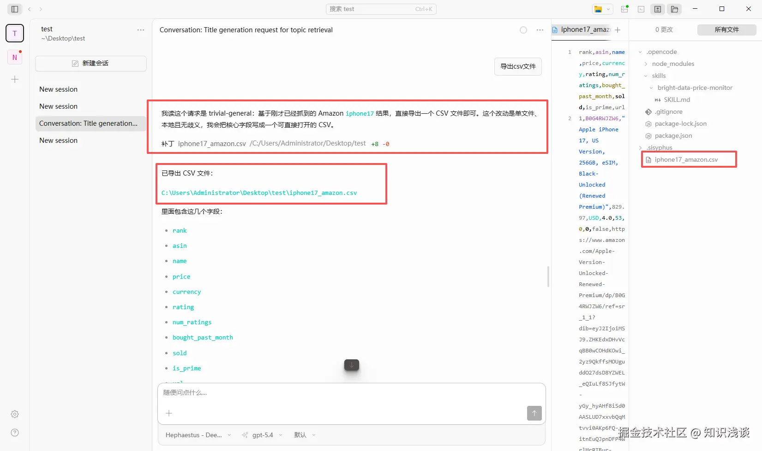Open iphone17_amazon.csv in file tree
This screenshot has height=451, width=762.
pos(686,160)
